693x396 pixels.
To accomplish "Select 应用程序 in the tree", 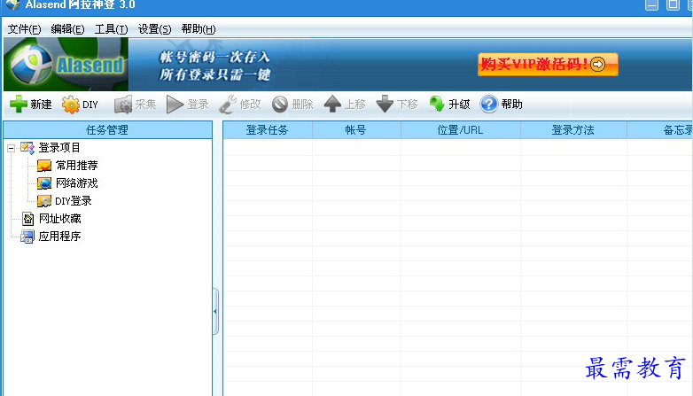I will [59, 237].
